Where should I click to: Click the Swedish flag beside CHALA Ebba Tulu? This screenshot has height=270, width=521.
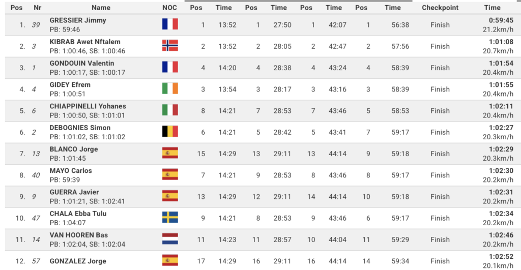click(170, 218)
